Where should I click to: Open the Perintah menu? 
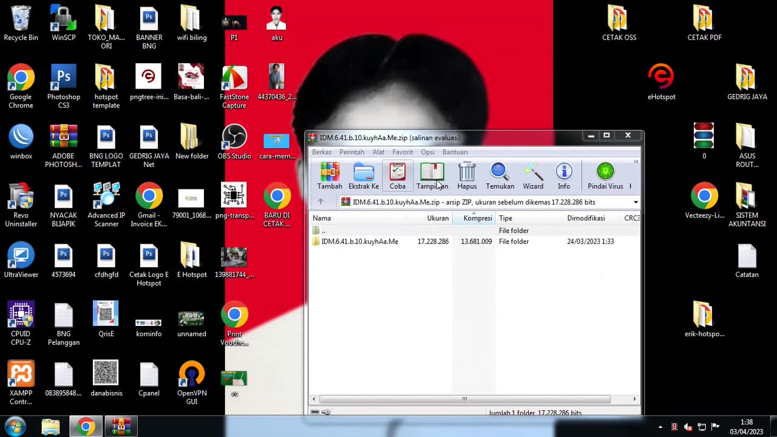coord(352,152)
